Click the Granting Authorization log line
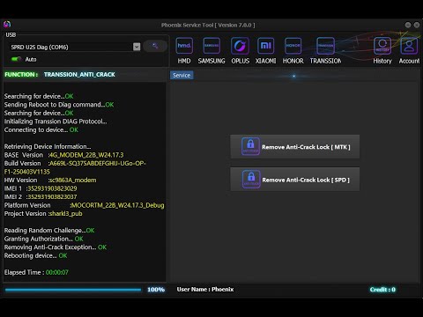 pos(44,239)
